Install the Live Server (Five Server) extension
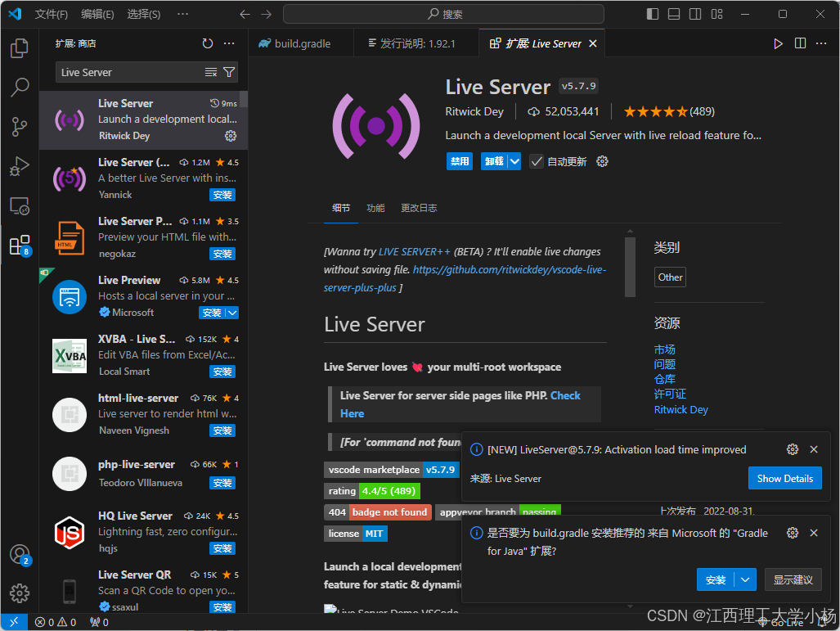The height and width of the screenshot is (631, 840). [x=222, y=195]
